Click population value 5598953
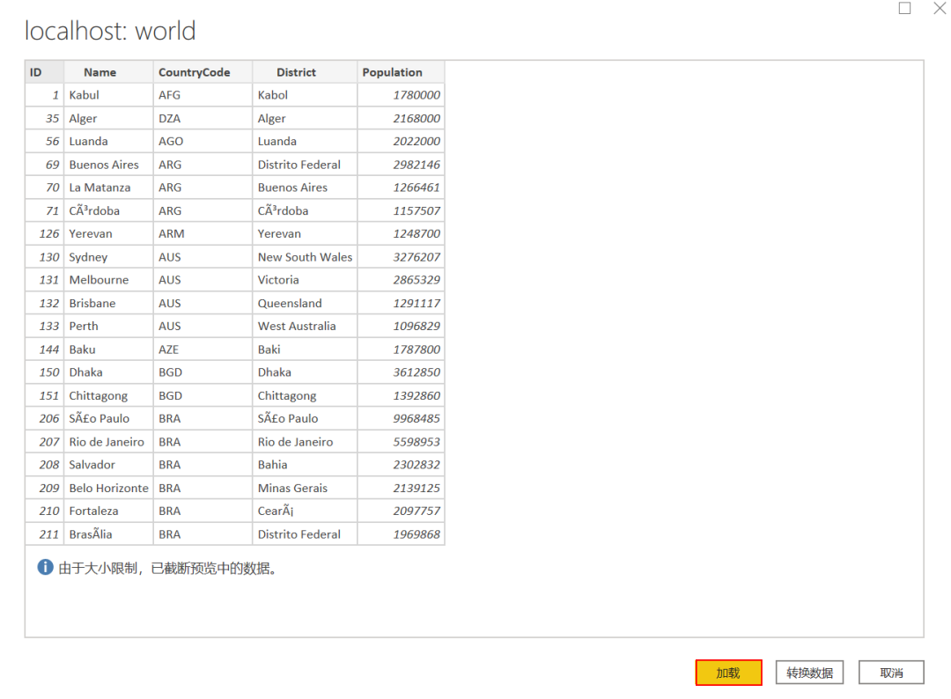Viewport: 951px width, 699px height. click(401, 442)
